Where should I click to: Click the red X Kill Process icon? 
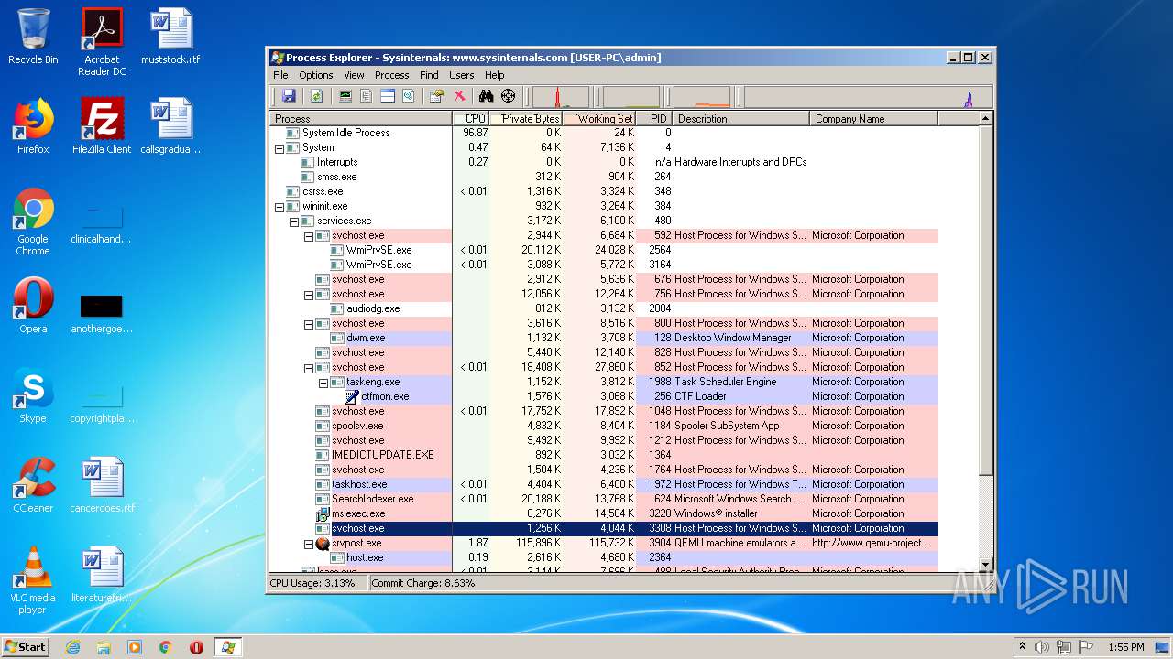click(459, 96)
